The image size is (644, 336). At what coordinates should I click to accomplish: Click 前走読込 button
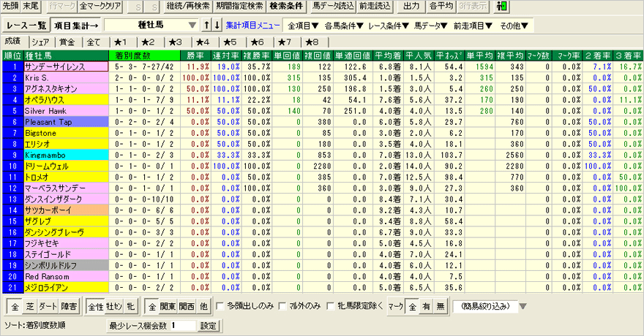(375, 6)
